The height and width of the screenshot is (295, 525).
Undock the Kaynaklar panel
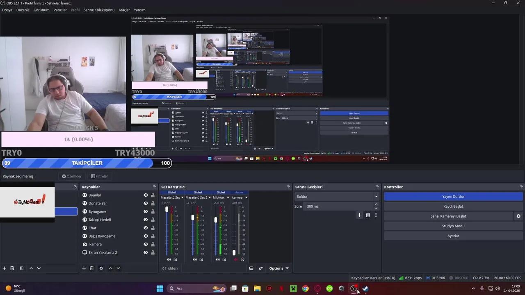pyautogui.click(x=155, y=187)
